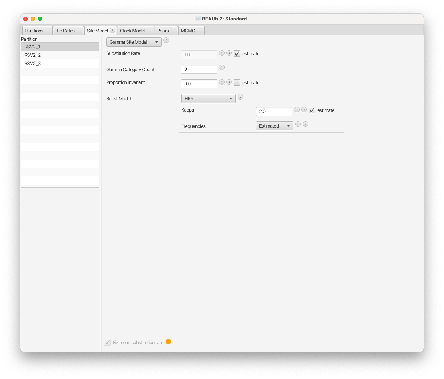Click edit icon next to Kappa field
The image size is (444, 379).
click(304, 109)
